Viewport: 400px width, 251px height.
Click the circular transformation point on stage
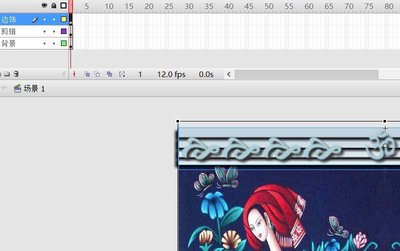tap(385, 146)
